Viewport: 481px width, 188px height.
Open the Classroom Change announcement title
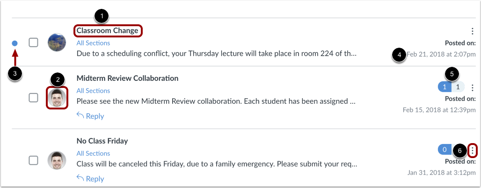pos(107,31)
